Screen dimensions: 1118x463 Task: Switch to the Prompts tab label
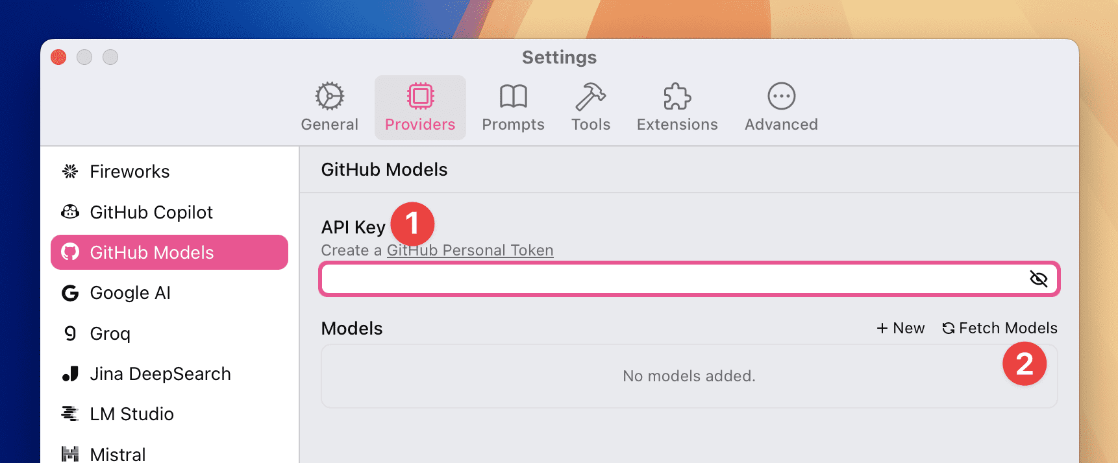coord(513,125)
